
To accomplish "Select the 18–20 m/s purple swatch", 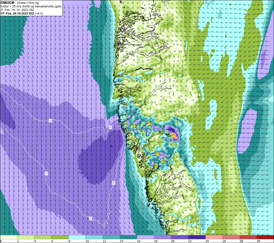I will click(163, 237).
